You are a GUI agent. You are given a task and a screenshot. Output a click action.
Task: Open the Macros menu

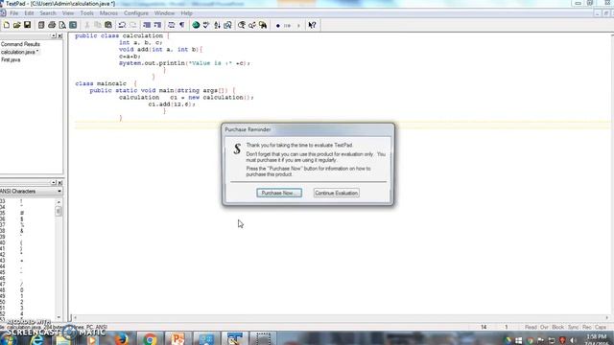108,12
